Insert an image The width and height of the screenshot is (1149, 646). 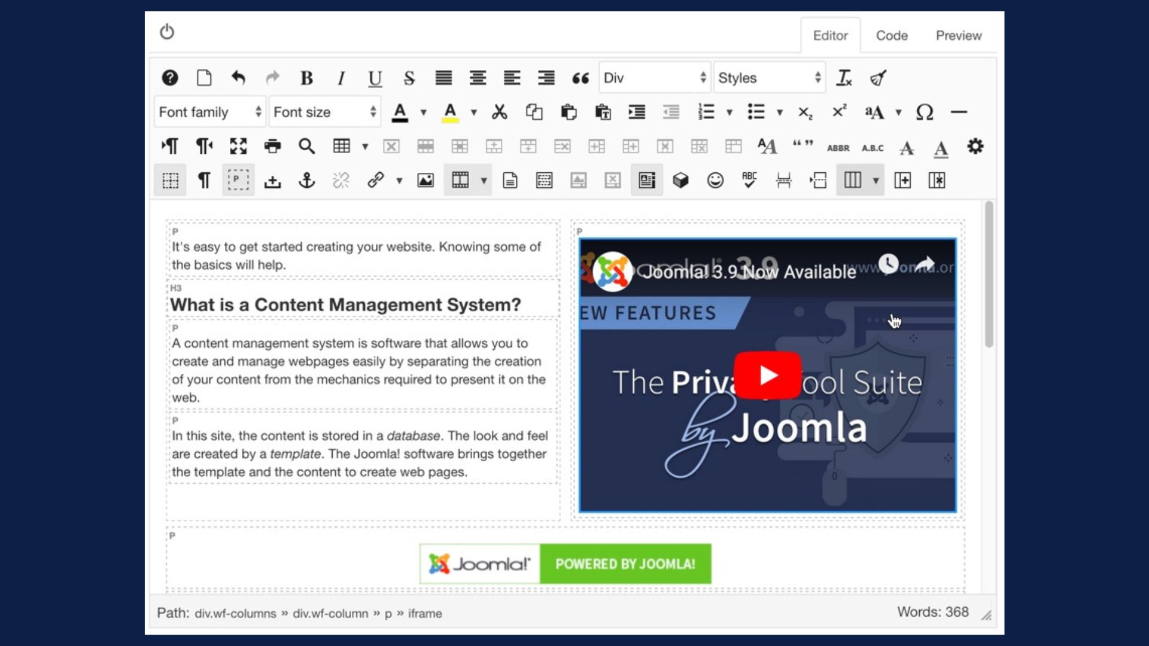pyautogui.click(x=425, y=180)
